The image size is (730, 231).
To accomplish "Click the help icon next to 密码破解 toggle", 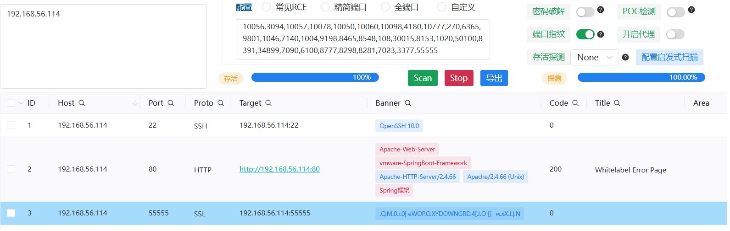I will coord(601,10).
